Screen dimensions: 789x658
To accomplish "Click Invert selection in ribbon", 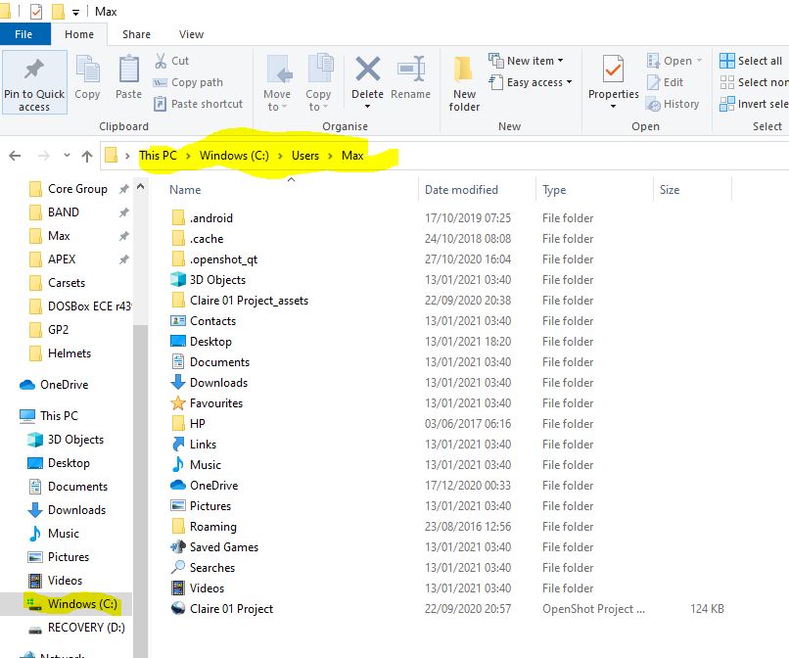I will coord(753,104).
